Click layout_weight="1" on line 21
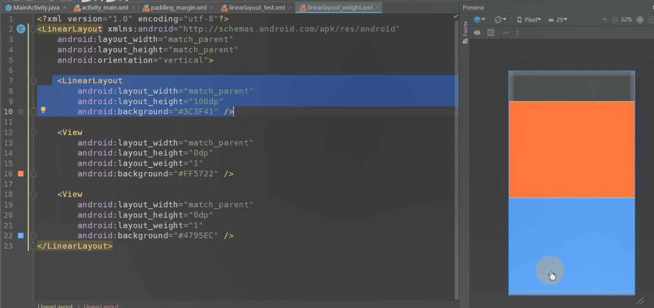The width and height of the screenshot is (654, 308). tap(140, 225)
